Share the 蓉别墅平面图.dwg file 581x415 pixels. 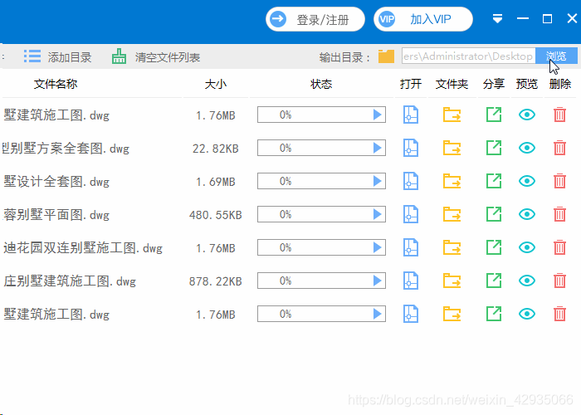click(494, 214)
